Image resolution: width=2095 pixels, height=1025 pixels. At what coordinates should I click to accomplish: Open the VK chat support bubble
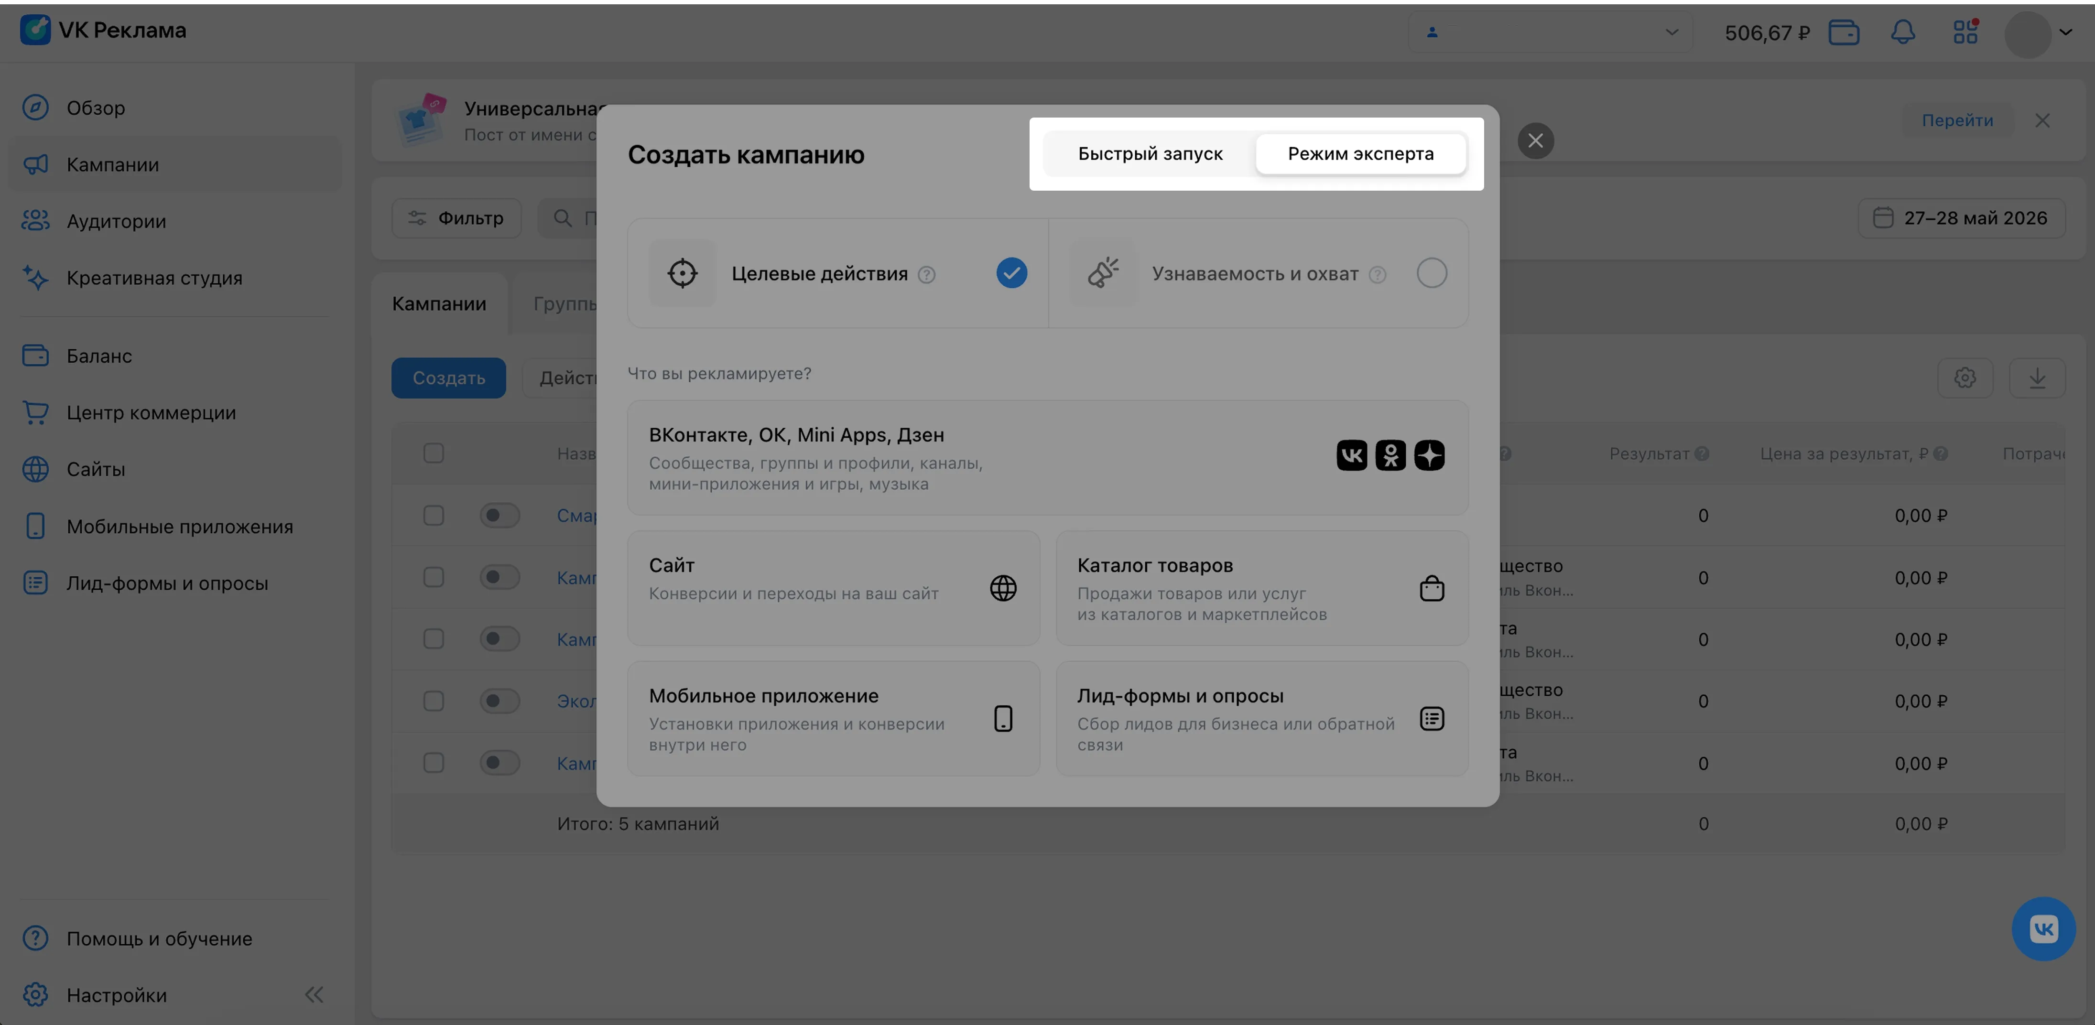pos(2043,928)
